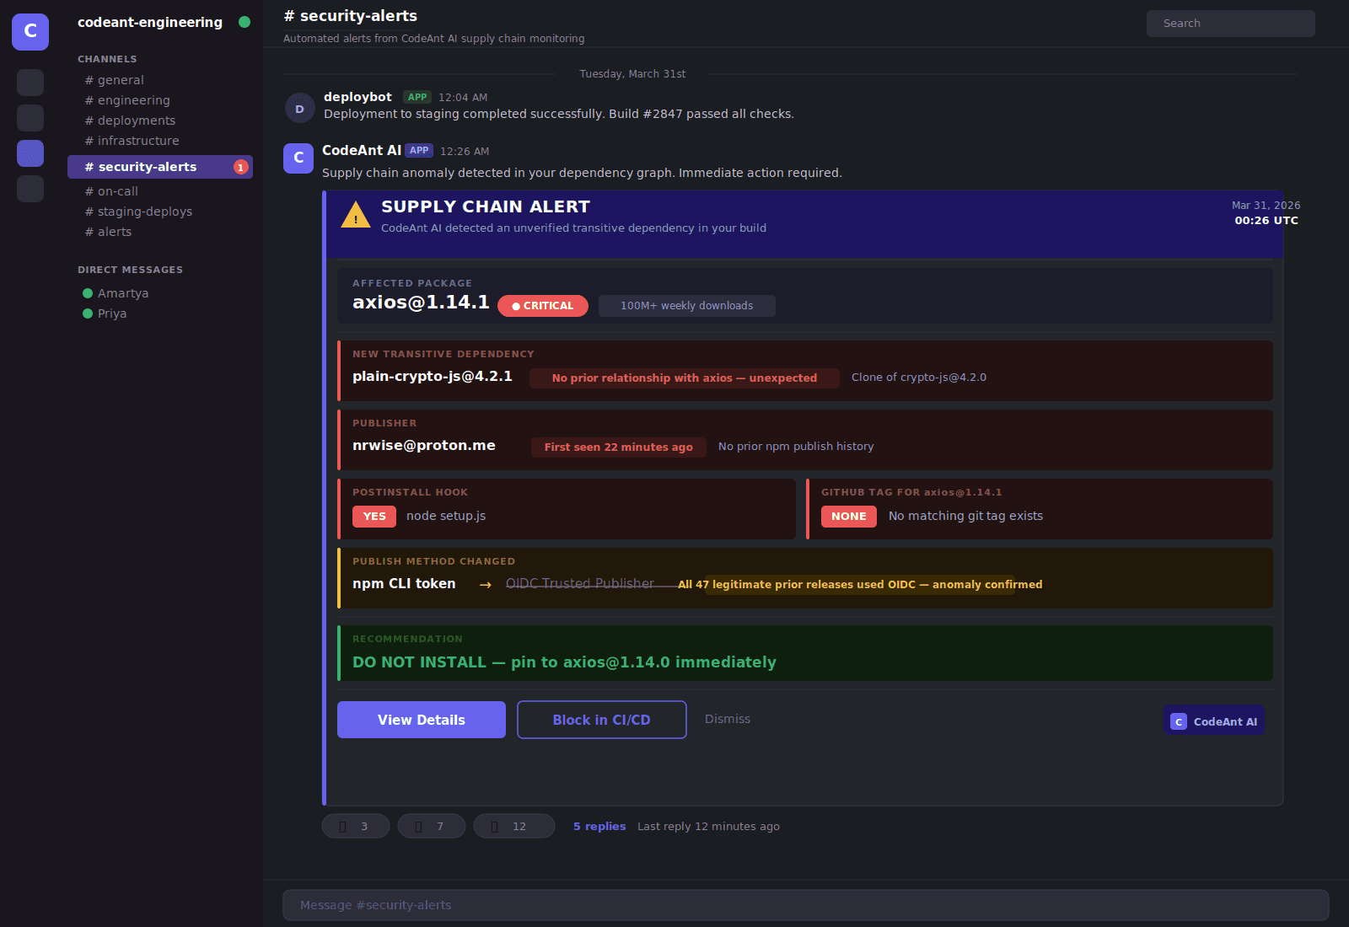The image size is (1349, 927).
Task: Select the security-alerts channel
Action: [160, 167]
